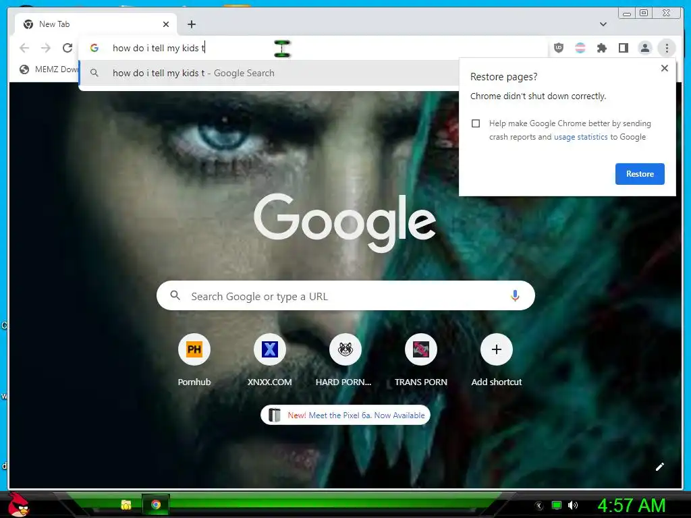Open the Extensions puzzle-piece menu
This screenshot has height=518, width=691.
click(x=602, y=48)
